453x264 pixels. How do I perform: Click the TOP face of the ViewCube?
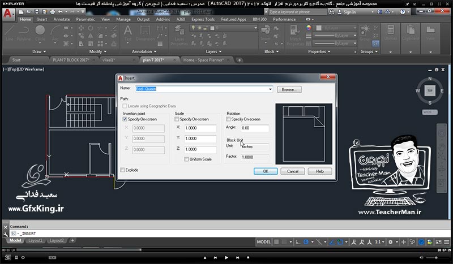pyautogui.click(x=430, y=90)
